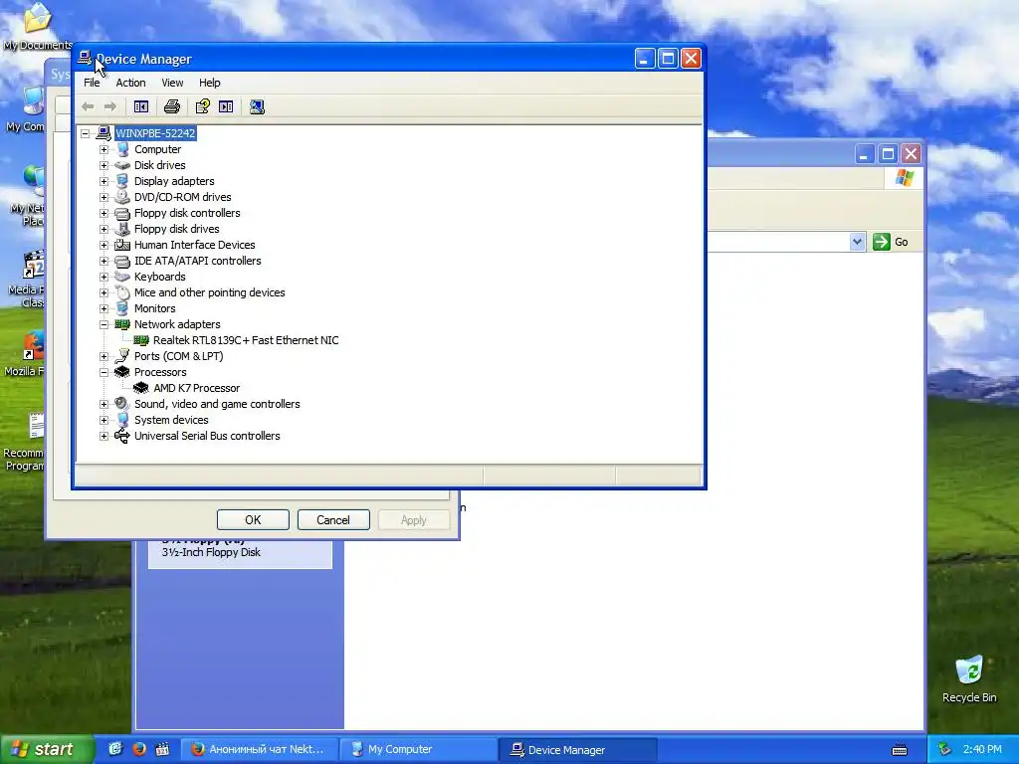Expand the Computer node
Viewport: 1019px width, 764px height.
coord(103,149)
